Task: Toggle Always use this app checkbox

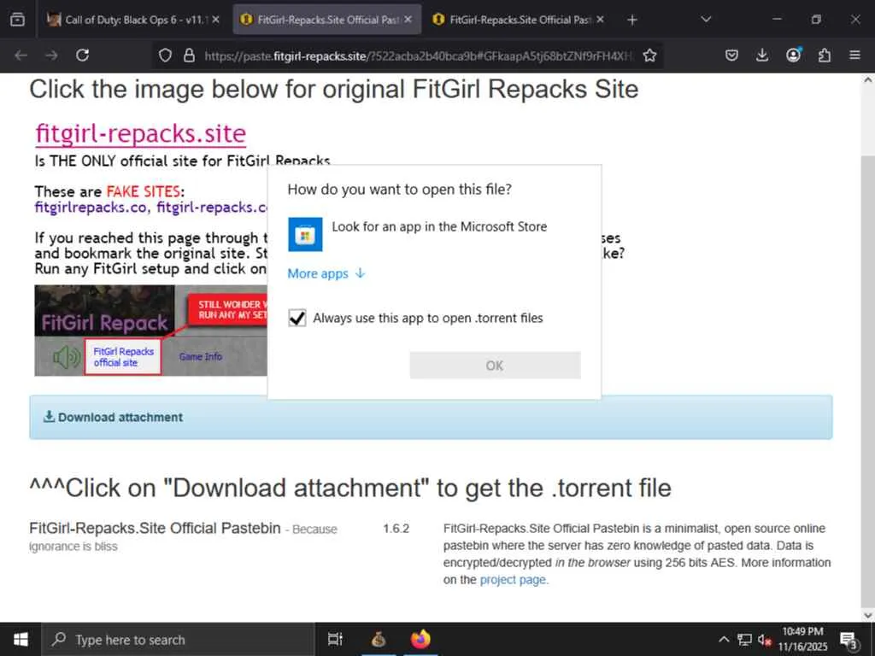Action: pyautogui.click(x=297, y=318)
